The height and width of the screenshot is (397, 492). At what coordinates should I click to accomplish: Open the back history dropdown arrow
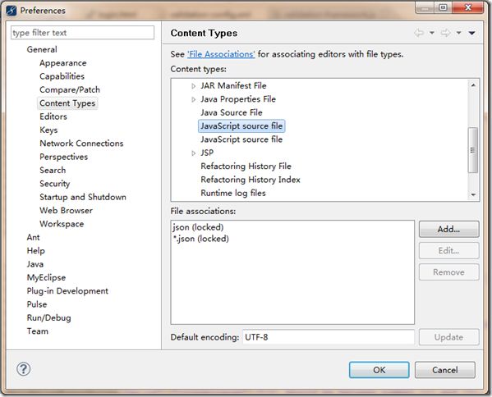coord(432,33)
